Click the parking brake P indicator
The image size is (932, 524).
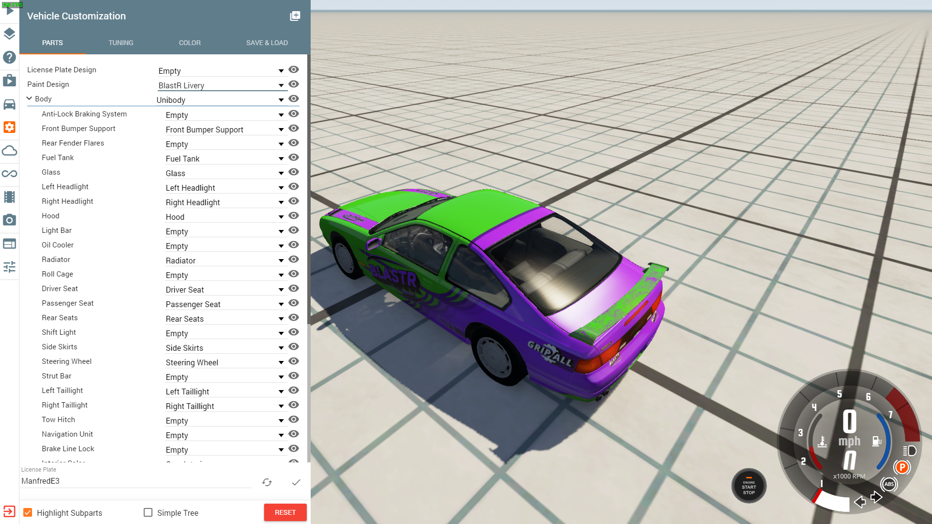(902, 467)
